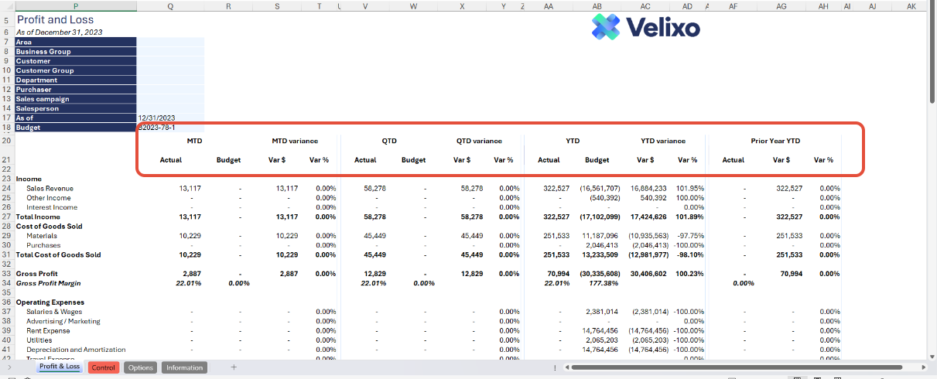
Task: Select the 'Gross Profit Margin' row label
Action: tap(49, 283)
